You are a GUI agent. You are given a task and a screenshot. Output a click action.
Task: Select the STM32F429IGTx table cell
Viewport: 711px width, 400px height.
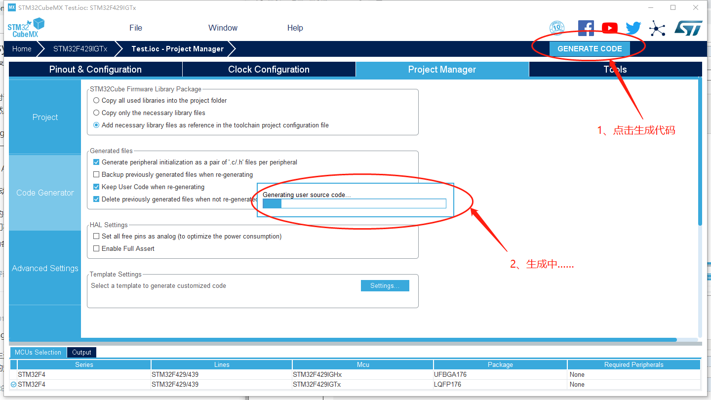[363, 384]
